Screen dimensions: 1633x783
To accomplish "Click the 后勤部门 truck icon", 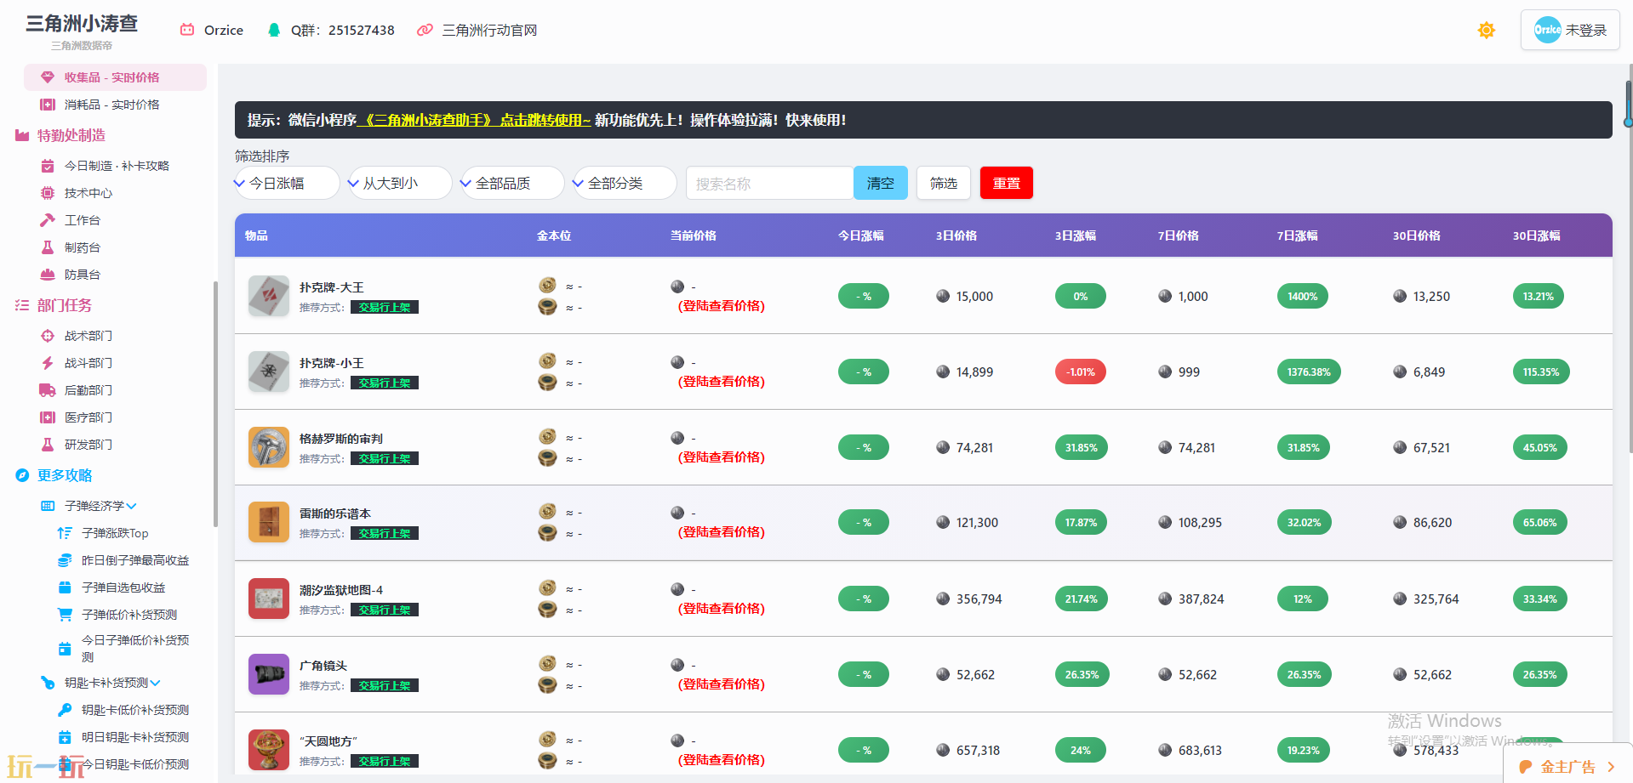I will pyautogui.click(x=48, y=390).
